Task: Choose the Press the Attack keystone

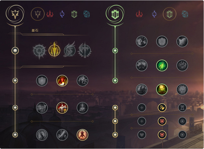Action: [x=39, y=51]
